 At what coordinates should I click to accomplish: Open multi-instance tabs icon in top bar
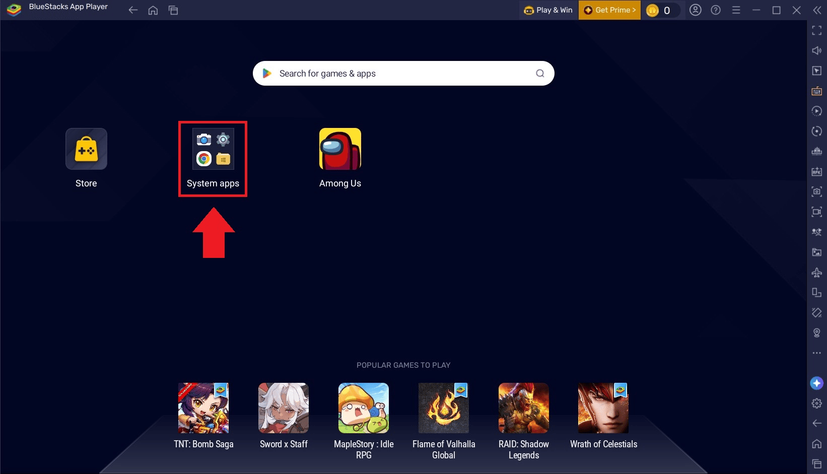173,10
